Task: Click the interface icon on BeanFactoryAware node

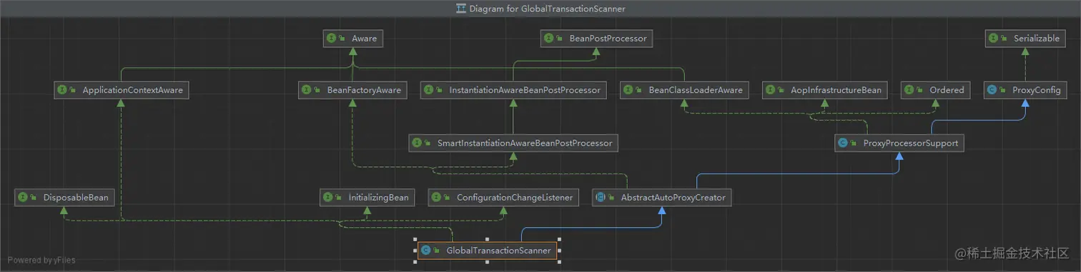Action: [306, 90]
